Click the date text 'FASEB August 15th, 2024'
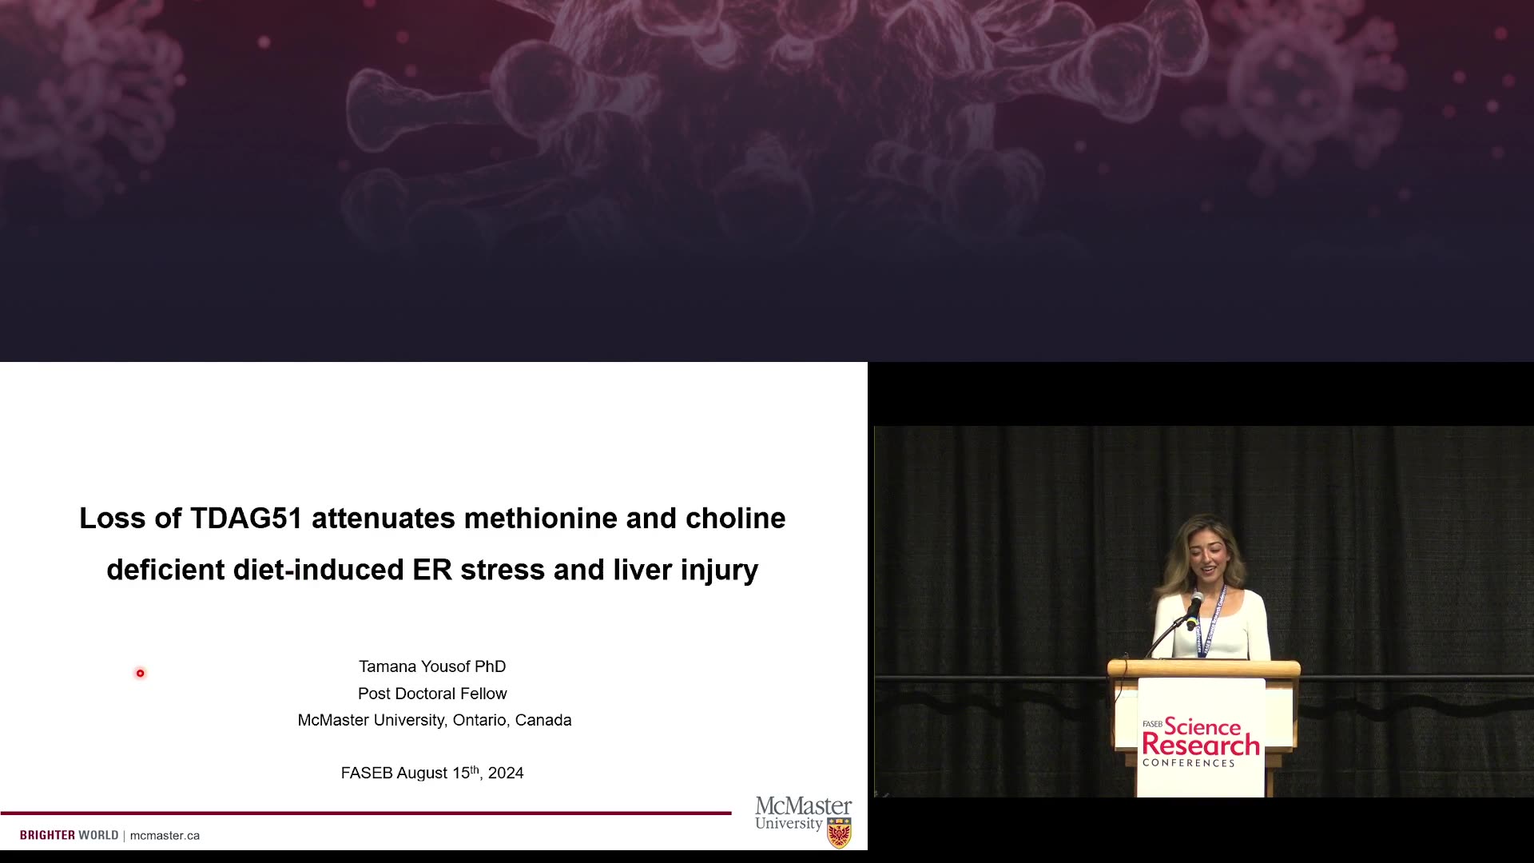1534x863 pixels. coord(432,773)
